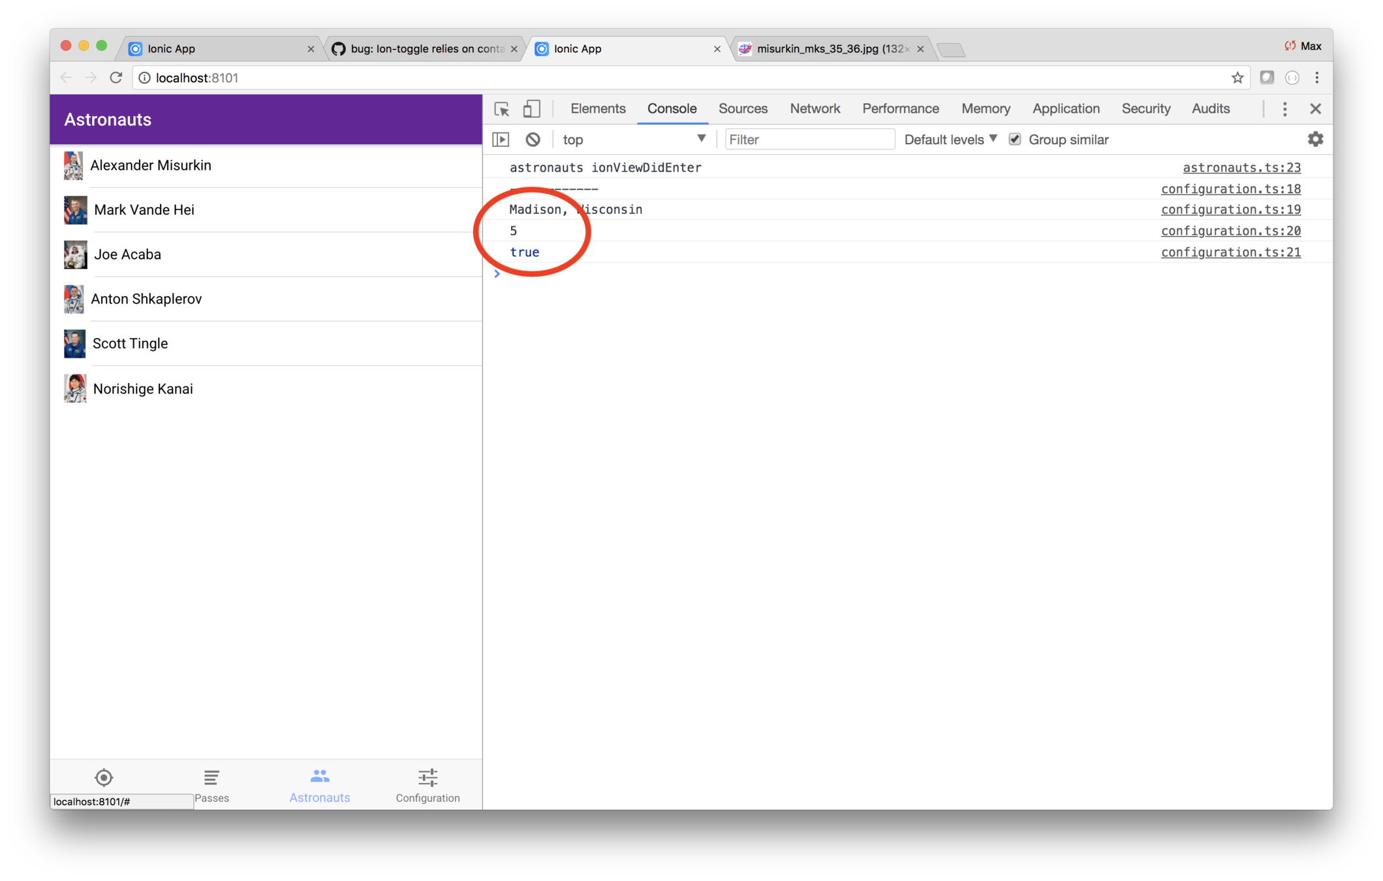Bookmark page with star icon
The image size is (1383, 881).
click(1237, 78)
